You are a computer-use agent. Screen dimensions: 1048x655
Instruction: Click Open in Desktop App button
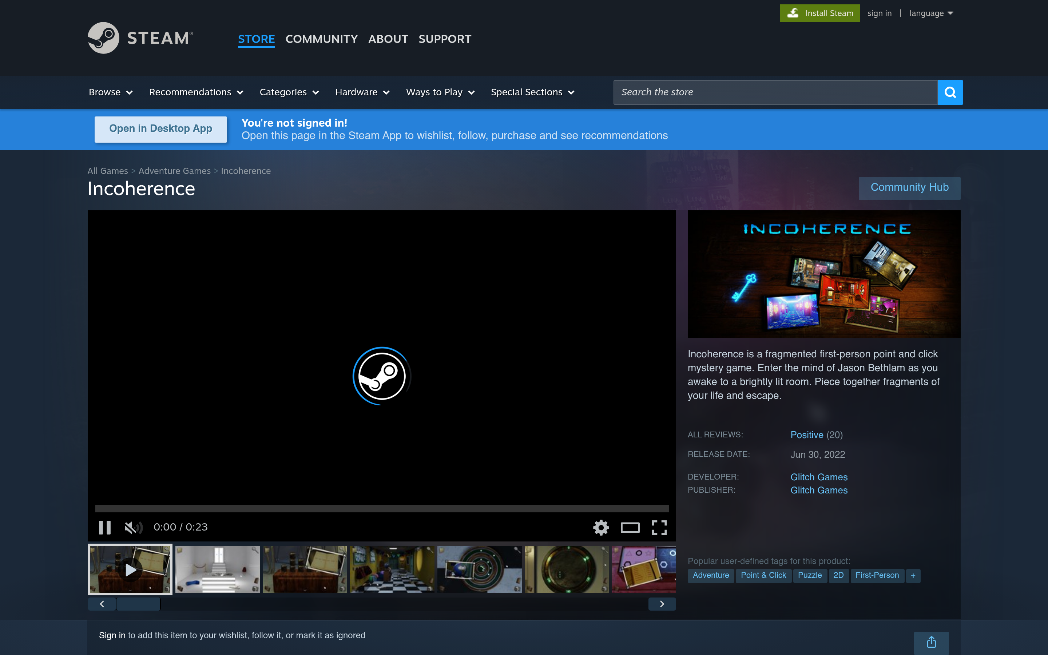(x=161, y=129)
